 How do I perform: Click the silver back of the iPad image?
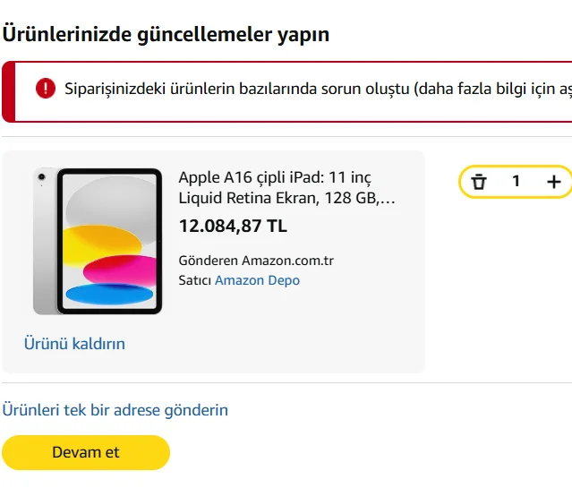43,241
